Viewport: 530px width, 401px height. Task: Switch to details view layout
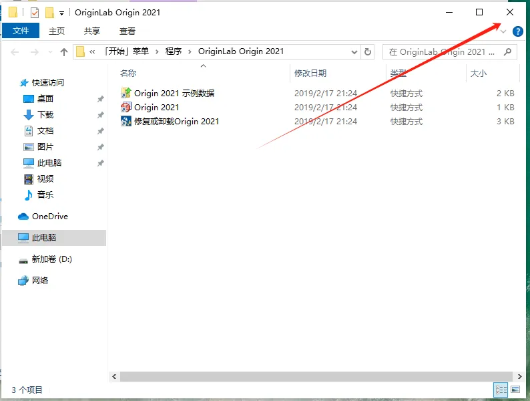pyautogui.click(x=501, y=390)
